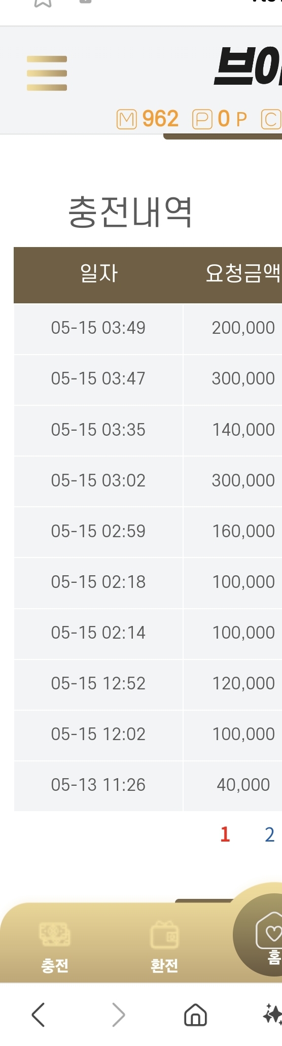Select the 05-13 11:26 entry
The width and height of the screenshot is (282, 1046).
point(148,785)
